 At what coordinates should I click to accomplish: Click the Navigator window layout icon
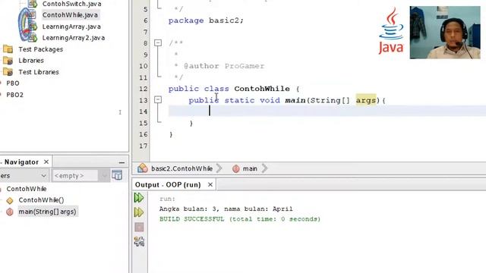[117, 175]
